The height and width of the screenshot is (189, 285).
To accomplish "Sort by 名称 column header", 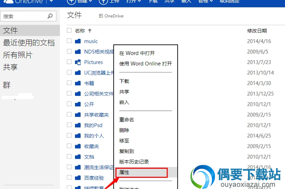I will (x=80, y=31).
